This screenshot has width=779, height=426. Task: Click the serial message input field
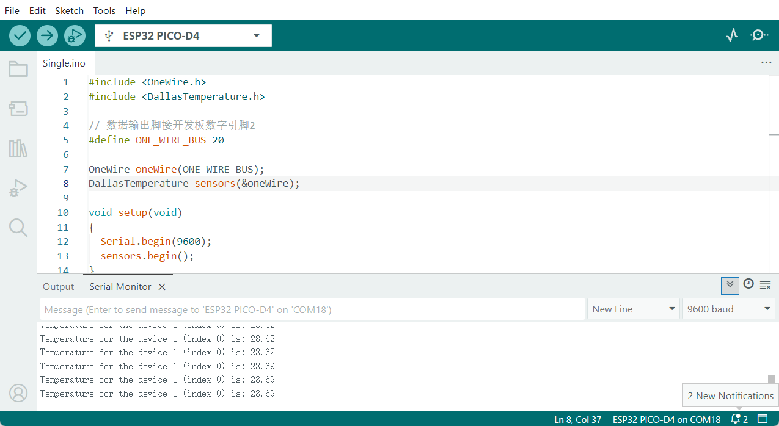312,309
